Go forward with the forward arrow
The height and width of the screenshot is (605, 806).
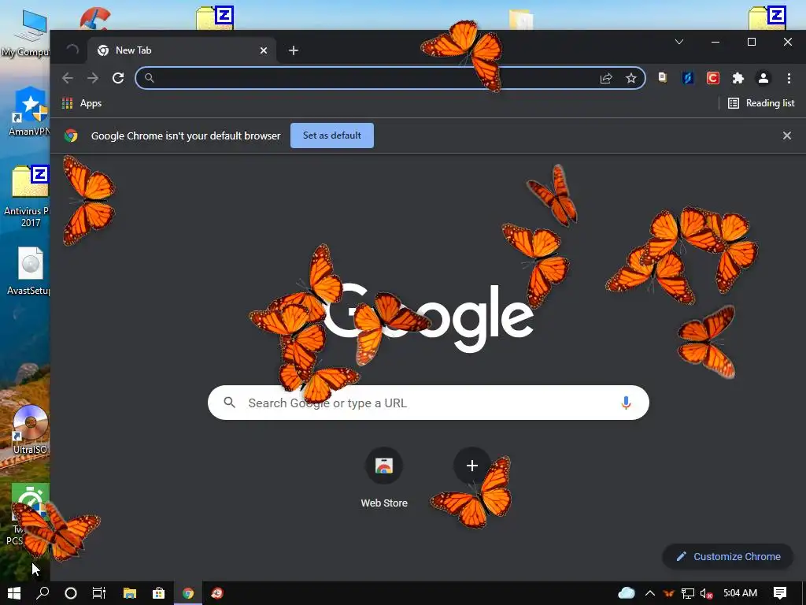[93, 78]
